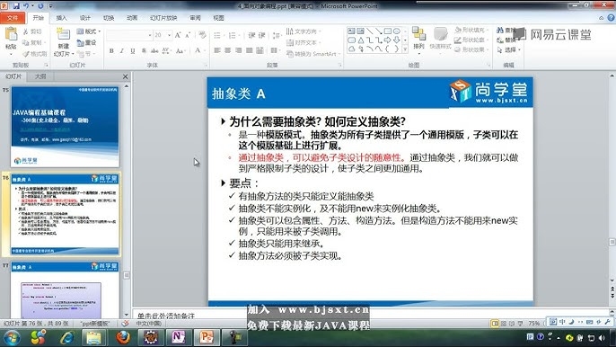
Task: Switch to Normal view in status bar
Action: [495, 324]
